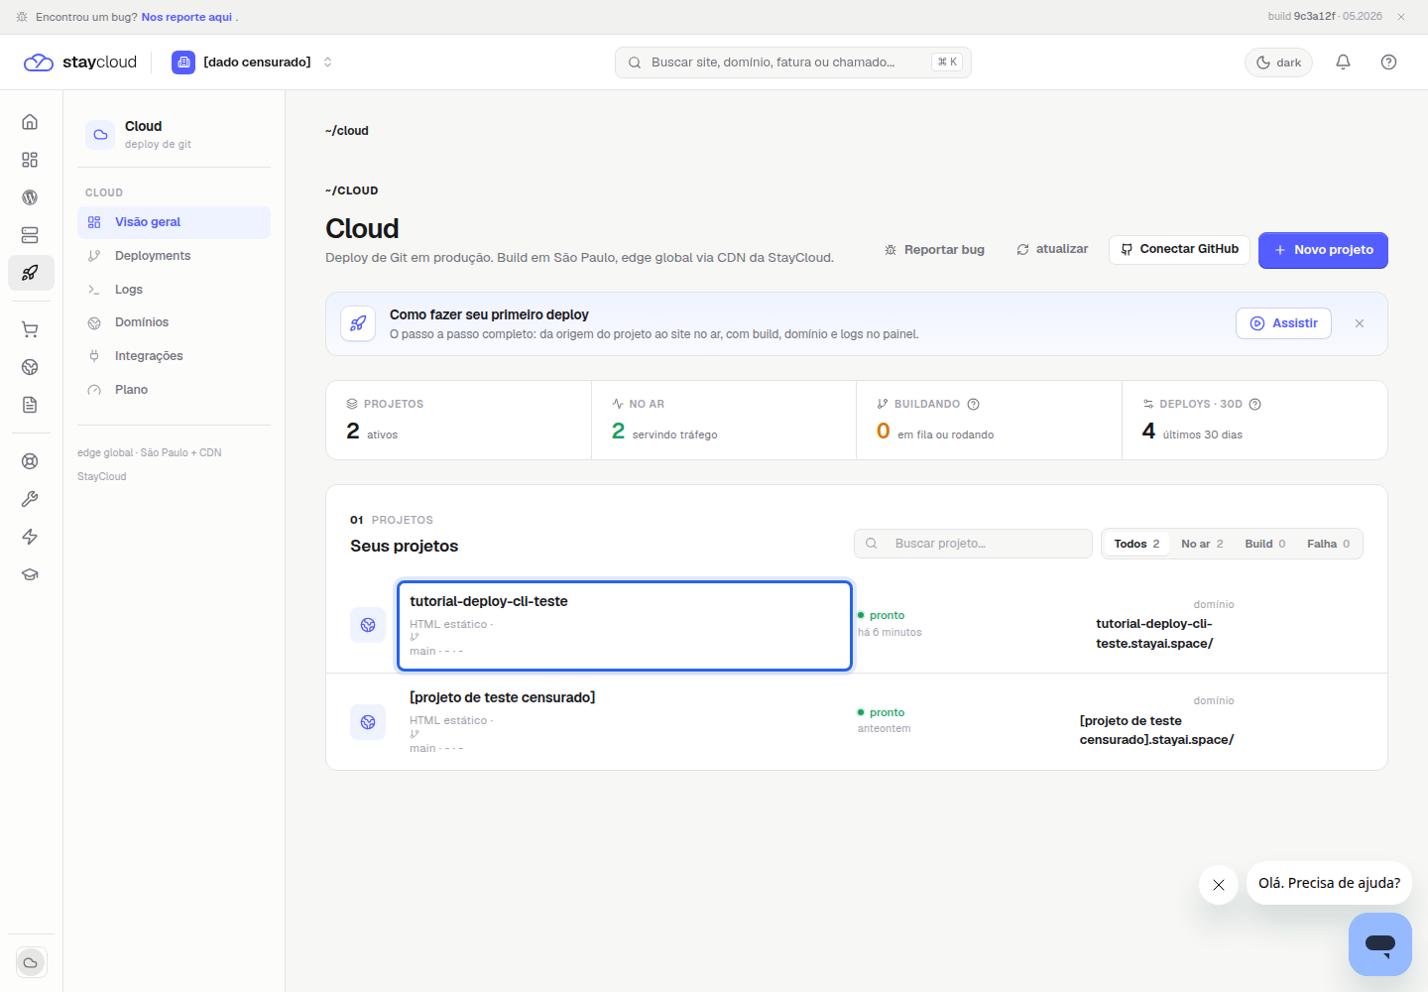
Task: Filter projects by Build tab
Action: click(x=1264, y=544)
